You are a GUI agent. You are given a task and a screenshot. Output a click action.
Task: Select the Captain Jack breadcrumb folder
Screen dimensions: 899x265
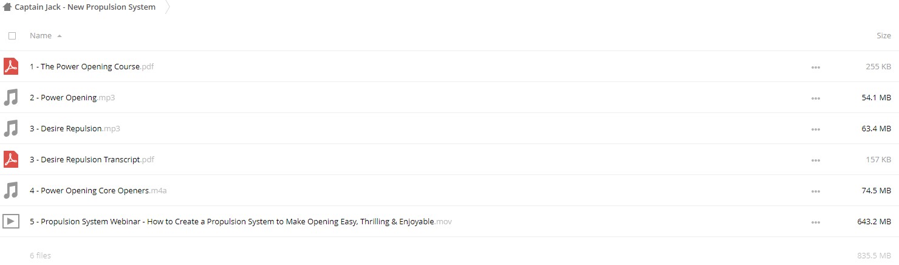click(85, 7)
